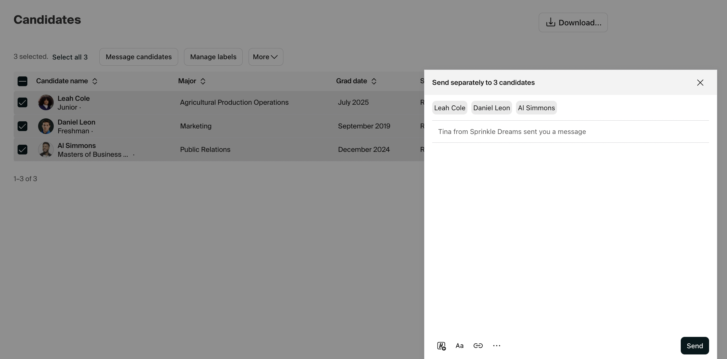Open the three-dot more options in composer
Viewport: 727px width, 359px height.
coord(496,346)
